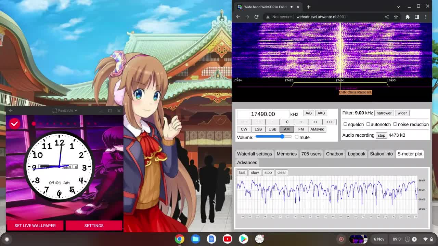Open YouTube from the shelf
438x246 pixels.
point(228,239)
